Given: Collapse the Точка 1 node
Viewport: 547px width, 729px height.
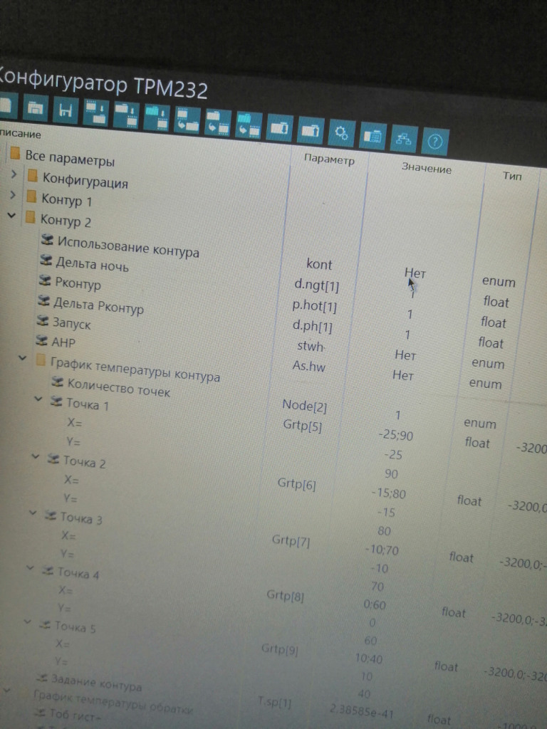Looking at the screenshot, I should click(38, 399).
